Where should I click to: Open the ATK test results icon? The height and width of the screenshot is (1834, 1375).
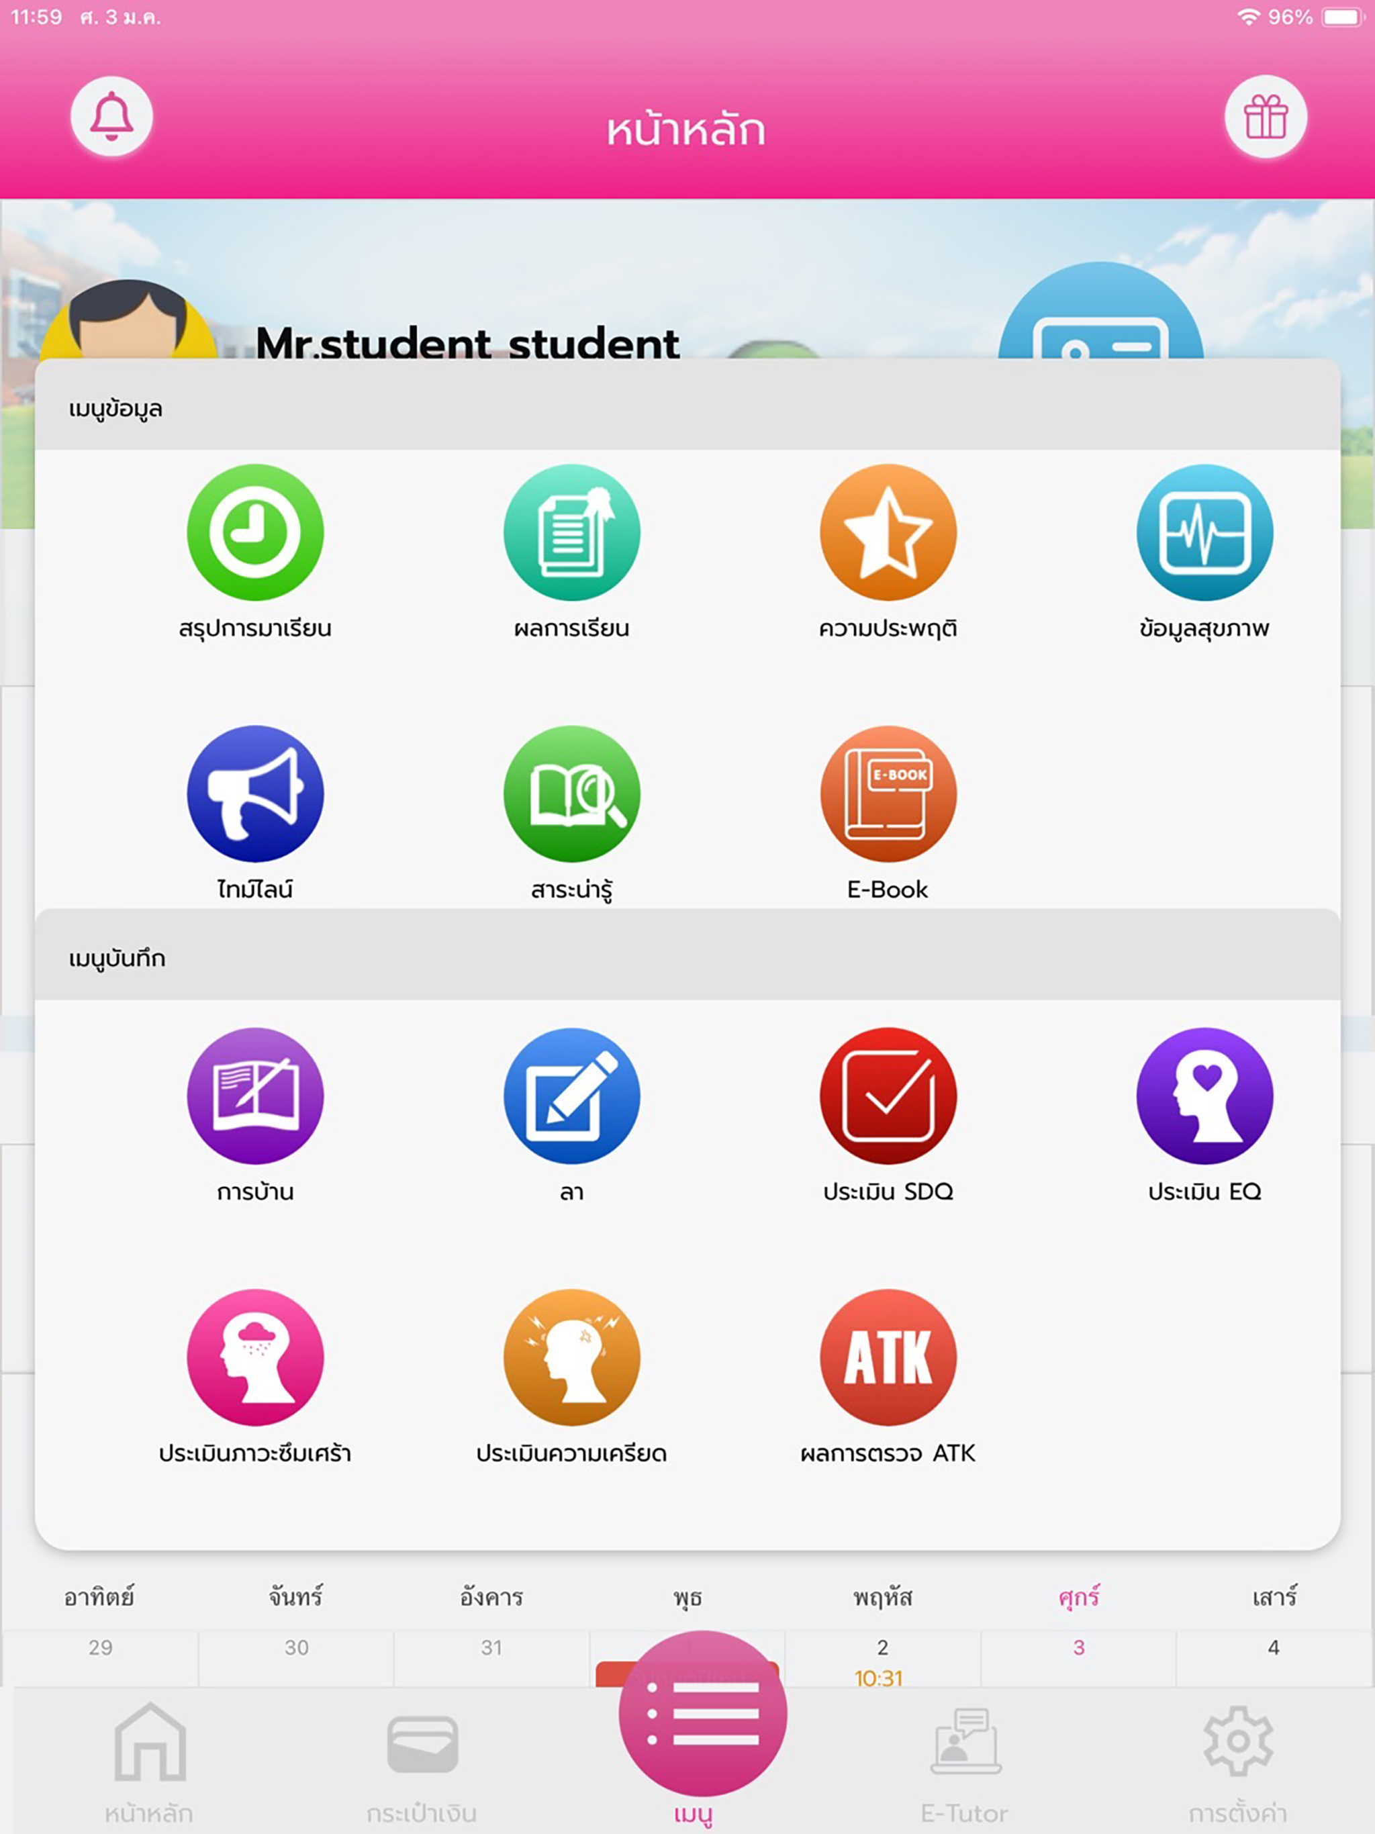888,1357
